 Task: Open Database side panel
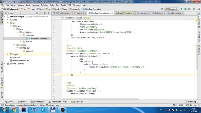[199, 50]
